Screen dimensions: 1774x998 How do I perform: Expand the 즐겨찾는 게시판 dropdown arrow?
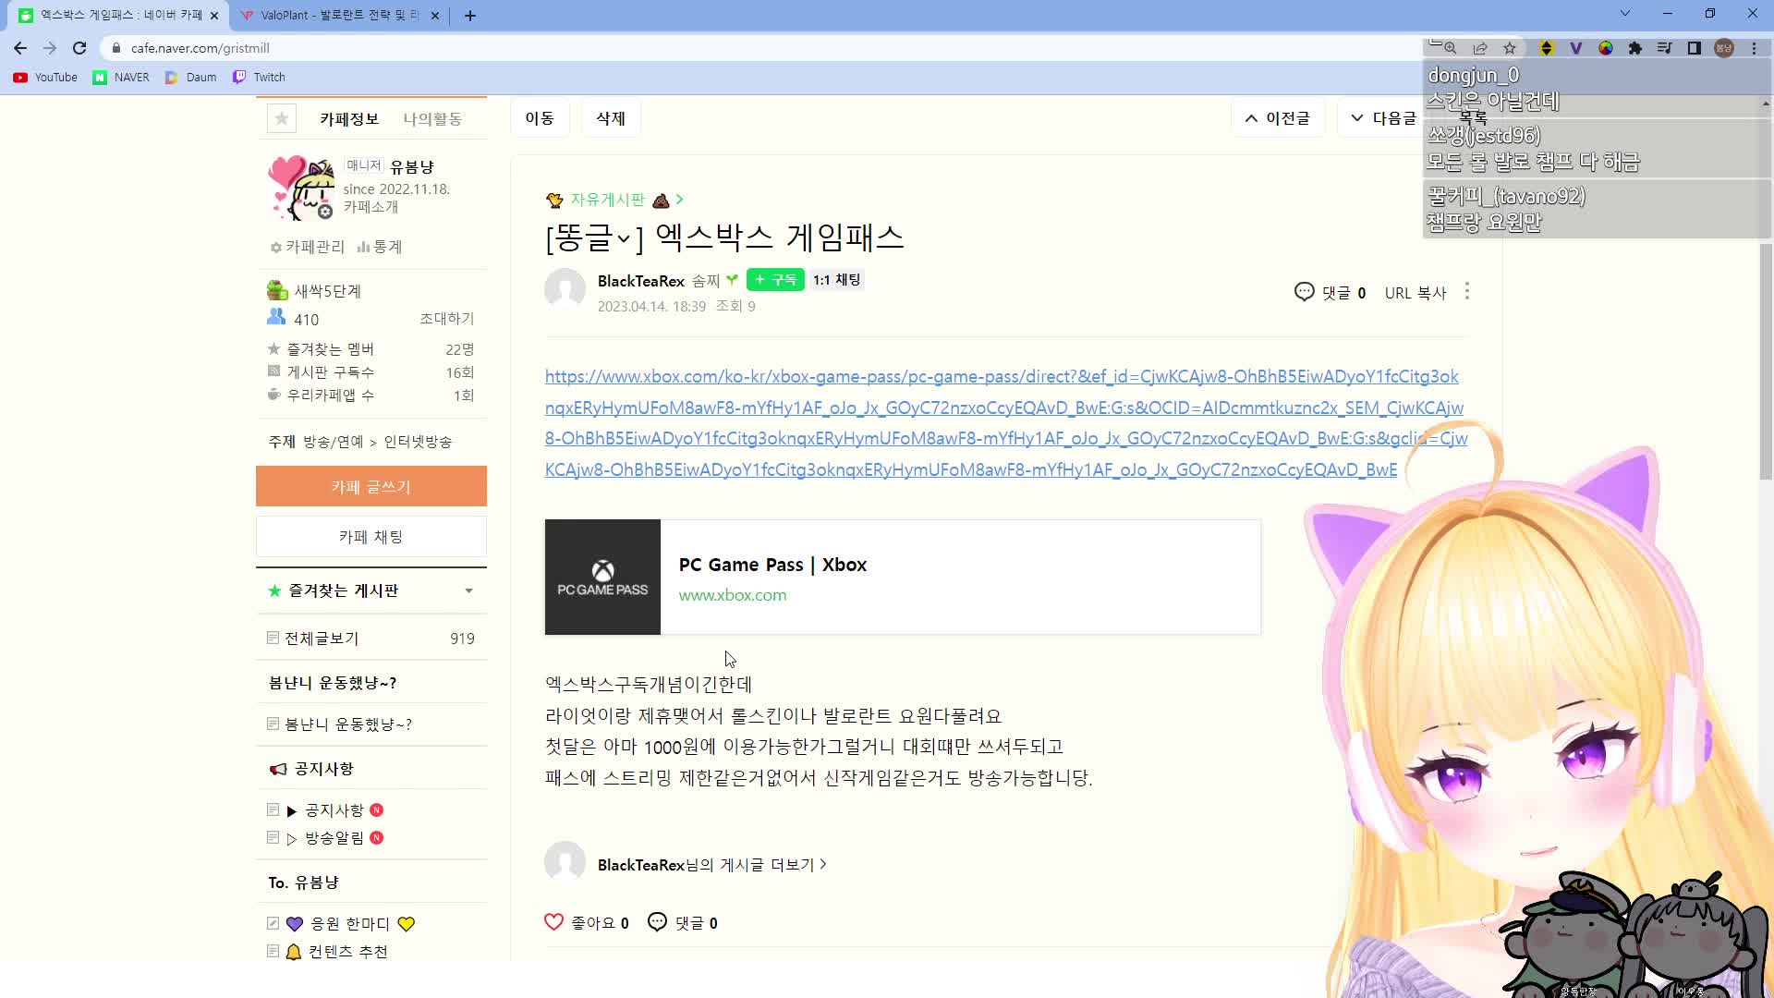pyautogui.click(x=468, y=591)
